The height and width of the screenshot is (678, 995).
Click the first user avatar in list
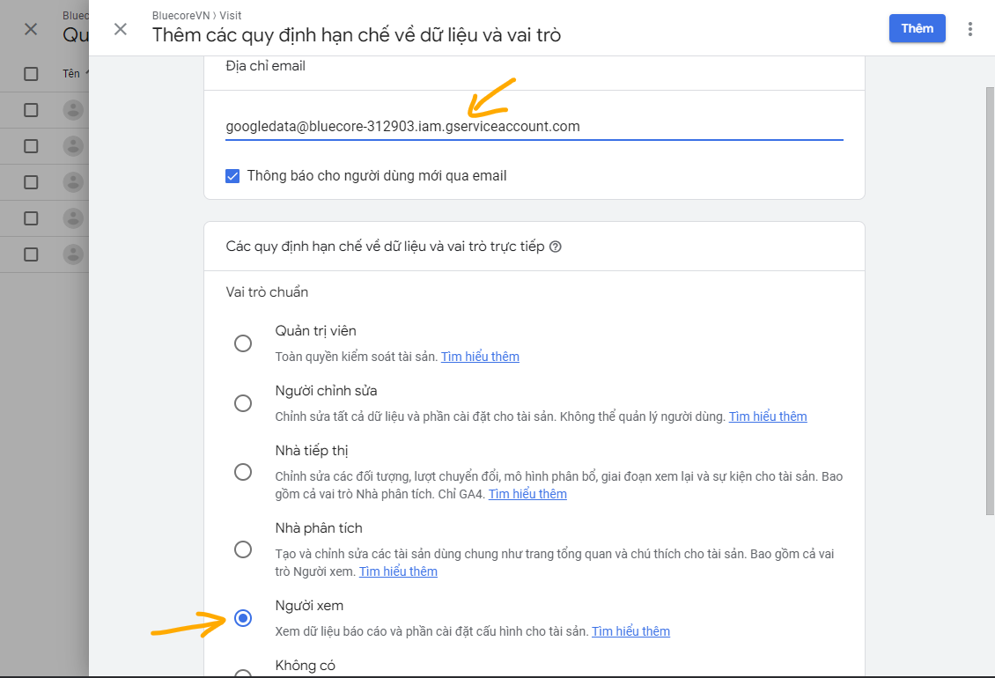point(74,110)
